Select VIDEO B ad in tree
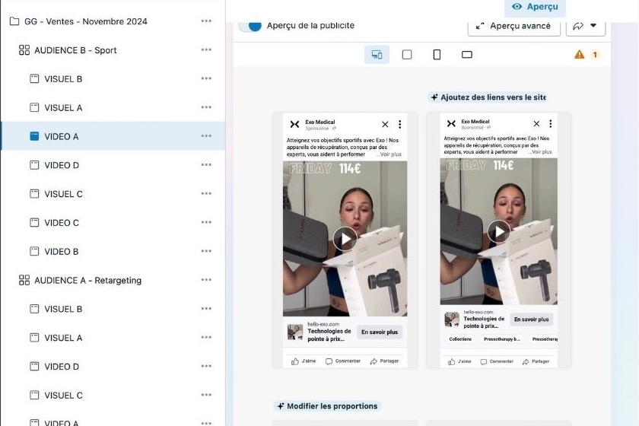639x426 pixels. tap(61, 252)
